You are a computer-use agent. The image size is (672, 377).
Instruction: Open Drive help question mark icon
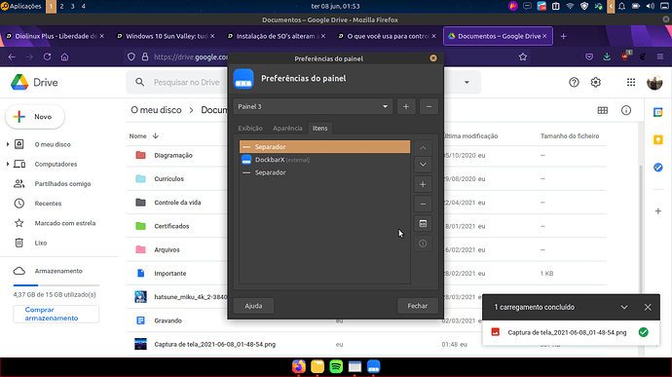574,83
